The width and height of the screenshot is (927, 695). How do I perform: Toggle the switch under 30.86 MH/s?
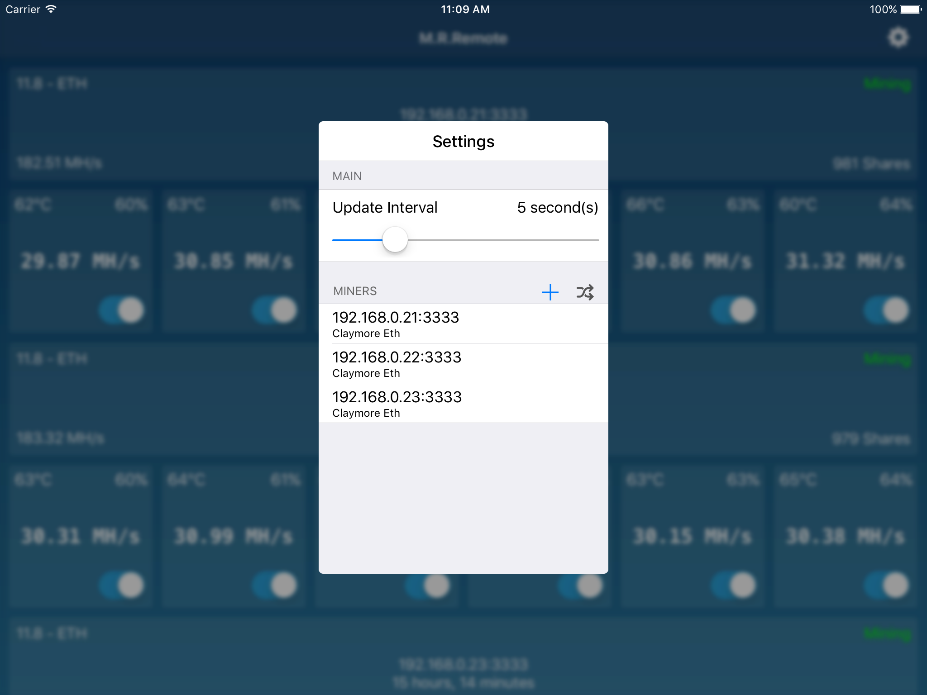[733, 310]
